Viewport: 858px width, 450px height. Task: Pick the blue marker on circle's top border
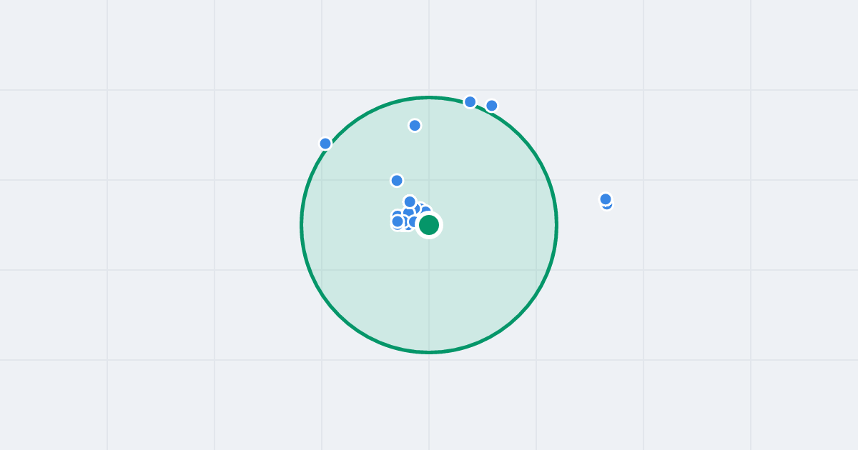click(x=470, y=102)
